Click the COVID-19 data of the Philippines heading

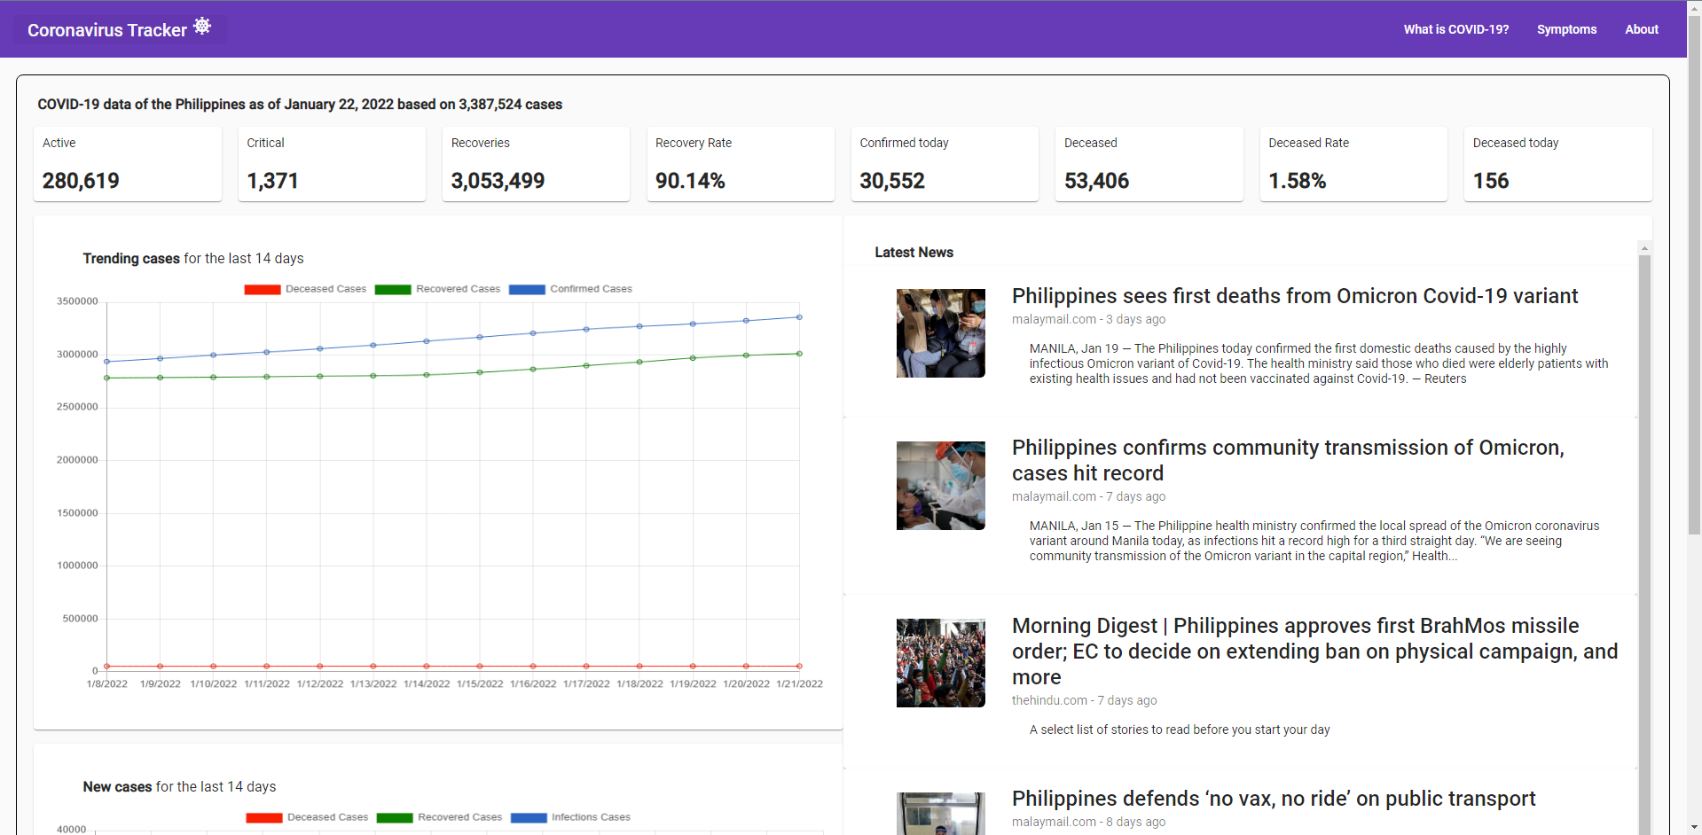(x=300, y=105)
